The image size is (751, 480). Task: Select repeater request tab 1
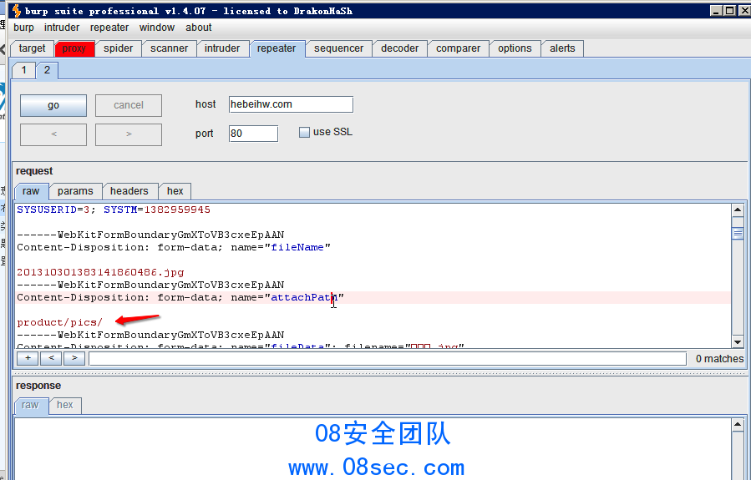click(23, 70)
